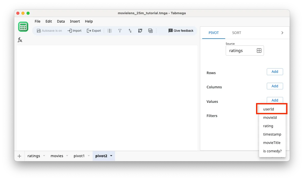
Task: Click the Give feedback button
Action: 181,30
